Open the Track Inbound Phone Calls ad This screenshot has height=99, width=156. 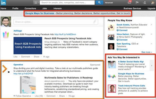pyautogui.click(x=132, y=86)
